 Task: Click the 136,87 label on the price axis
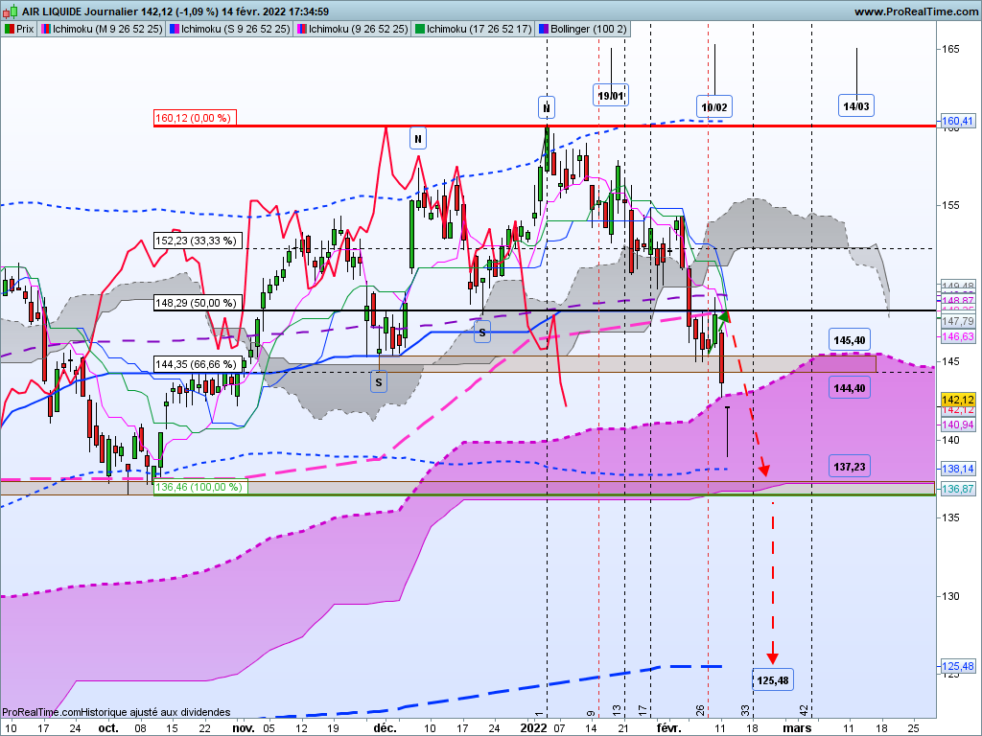pyautogui.click(x=958, y=489)
